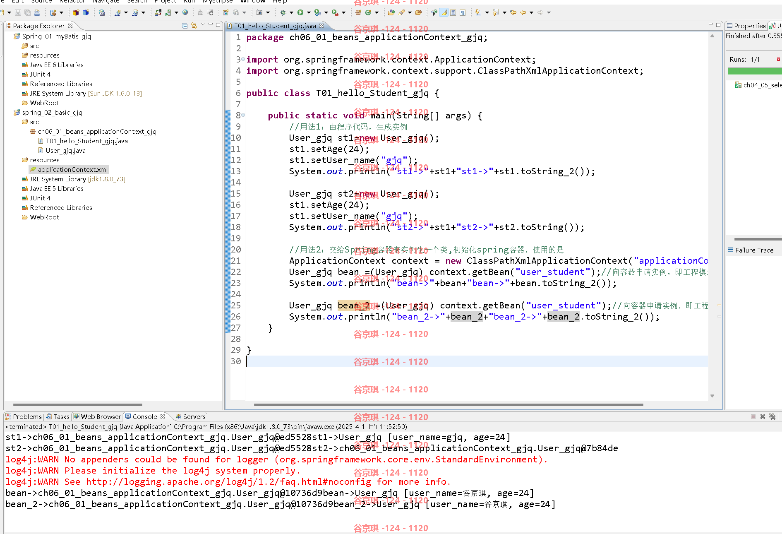Image resolution: width=782 pixels, height=534 pixels.
Task: Select User_gjq.java in Package Explorer
Action: [x=62, y=151]
